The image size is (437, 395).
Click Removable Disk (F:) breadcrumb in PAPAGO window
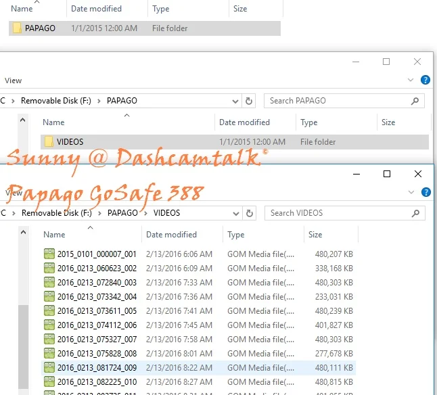[x=56, y=101]
